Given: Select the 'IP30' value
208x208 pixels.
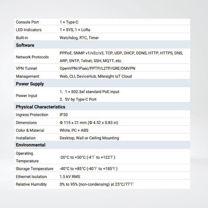Looking at the screenshot, I should (x=64, y=115).
